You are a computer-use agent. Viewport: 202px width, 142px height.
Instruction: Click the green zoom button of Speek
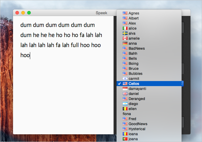pyautogui.click(x=29, y=13)
